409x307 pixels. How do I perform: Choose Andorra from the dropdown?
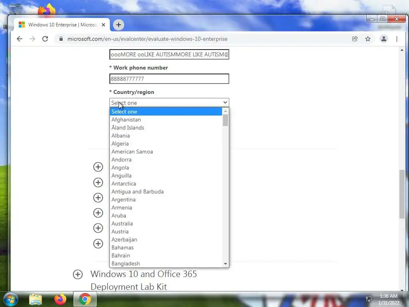[166, 159]
